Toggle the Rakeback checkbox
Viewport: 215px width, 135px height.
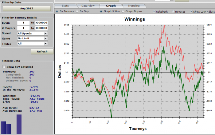point(154,11)
